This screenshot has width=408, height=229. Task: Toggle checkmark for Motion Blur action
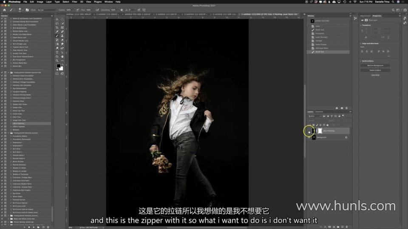click(2, 66)
